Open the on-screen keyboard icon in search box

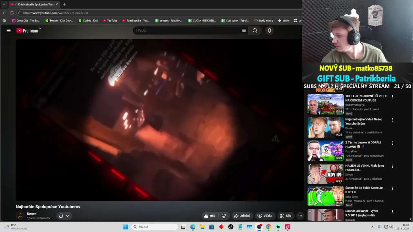click(x=244, y=31)
